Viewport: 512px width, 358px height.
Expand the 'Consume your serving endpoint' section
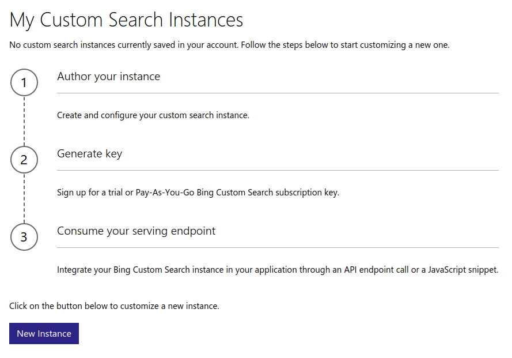pyautogui.click(x=136, y=231)
